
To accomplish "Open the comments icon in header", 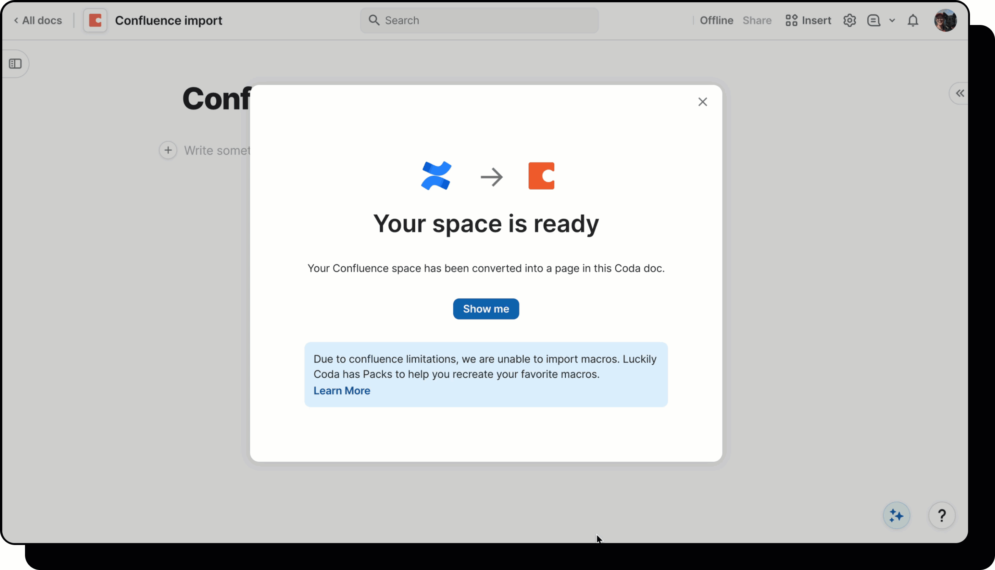I will (873, 20).
